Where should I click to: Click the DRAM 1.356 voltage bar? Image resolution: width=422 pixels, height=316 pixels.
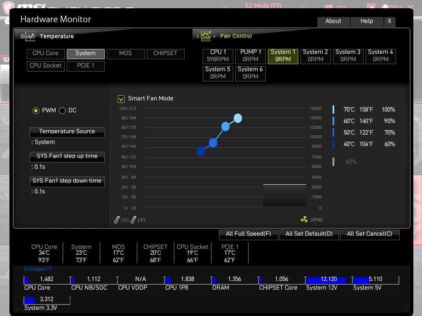coord(234,280)
